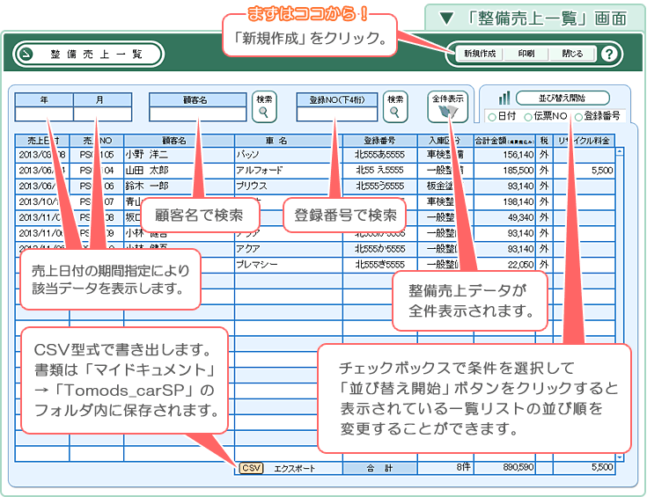Click the 閉じる close button
The height and width of the screenshot is (497, 647).
point(572,54)
